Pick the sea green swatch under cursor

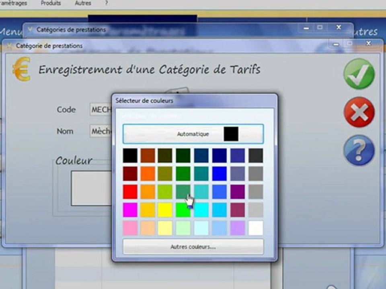point(183,192)
